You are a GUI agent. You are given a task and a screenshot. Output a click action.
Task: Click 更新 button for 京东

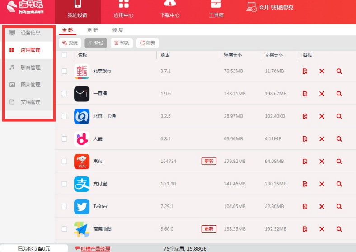pos(209,161)
